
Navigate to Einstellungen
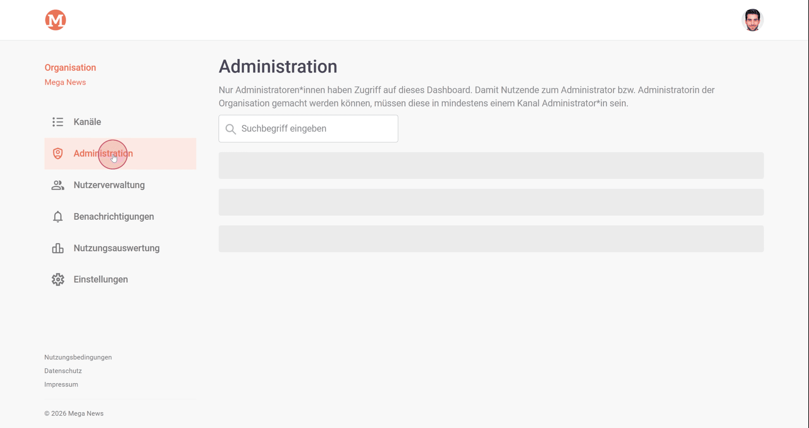[101, 279]
